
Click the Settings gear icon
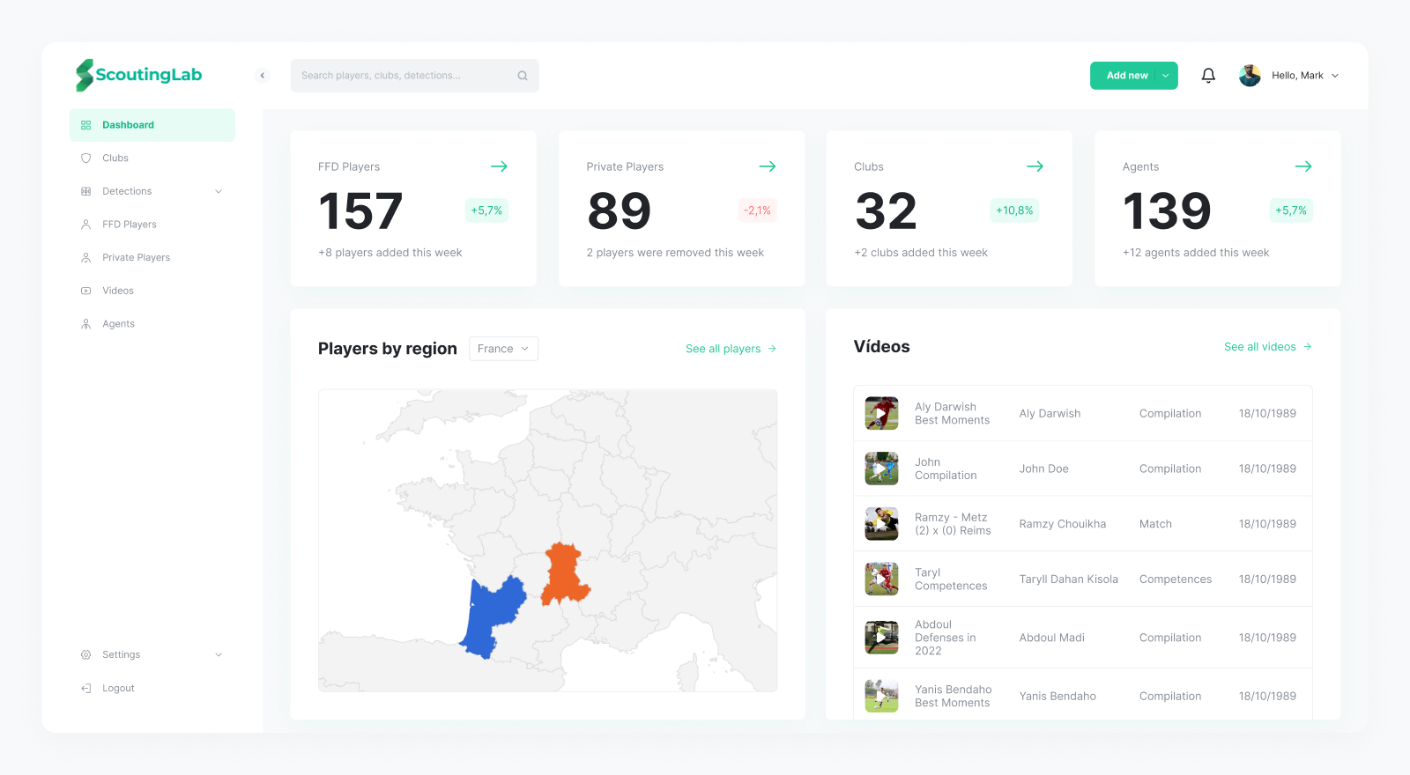[85, 655]
